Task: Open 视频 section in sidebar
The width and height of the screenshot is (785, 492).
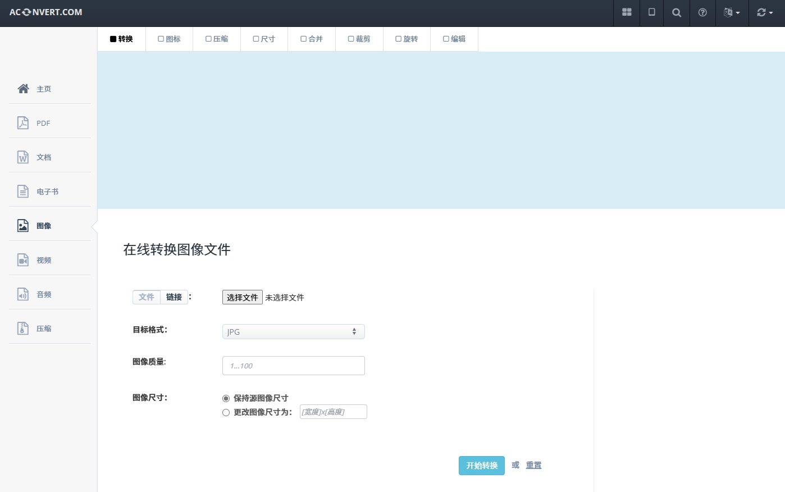Action: click(44, 260)
